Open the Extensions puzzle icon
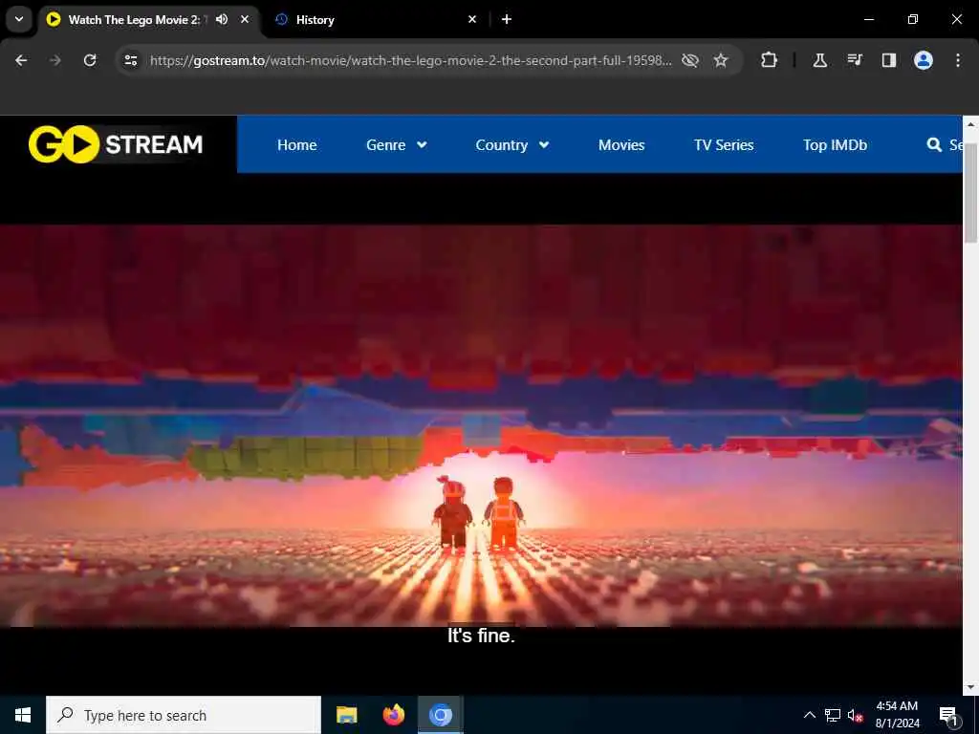Screen dimensions: 979x734 (770, 60)
